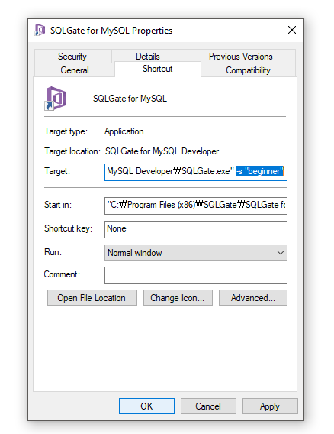Image resolution: width=334 pixels, height=434 pixels.
Task: Click the Start in field
Action: pyautogui.click(x=196, y=206)
